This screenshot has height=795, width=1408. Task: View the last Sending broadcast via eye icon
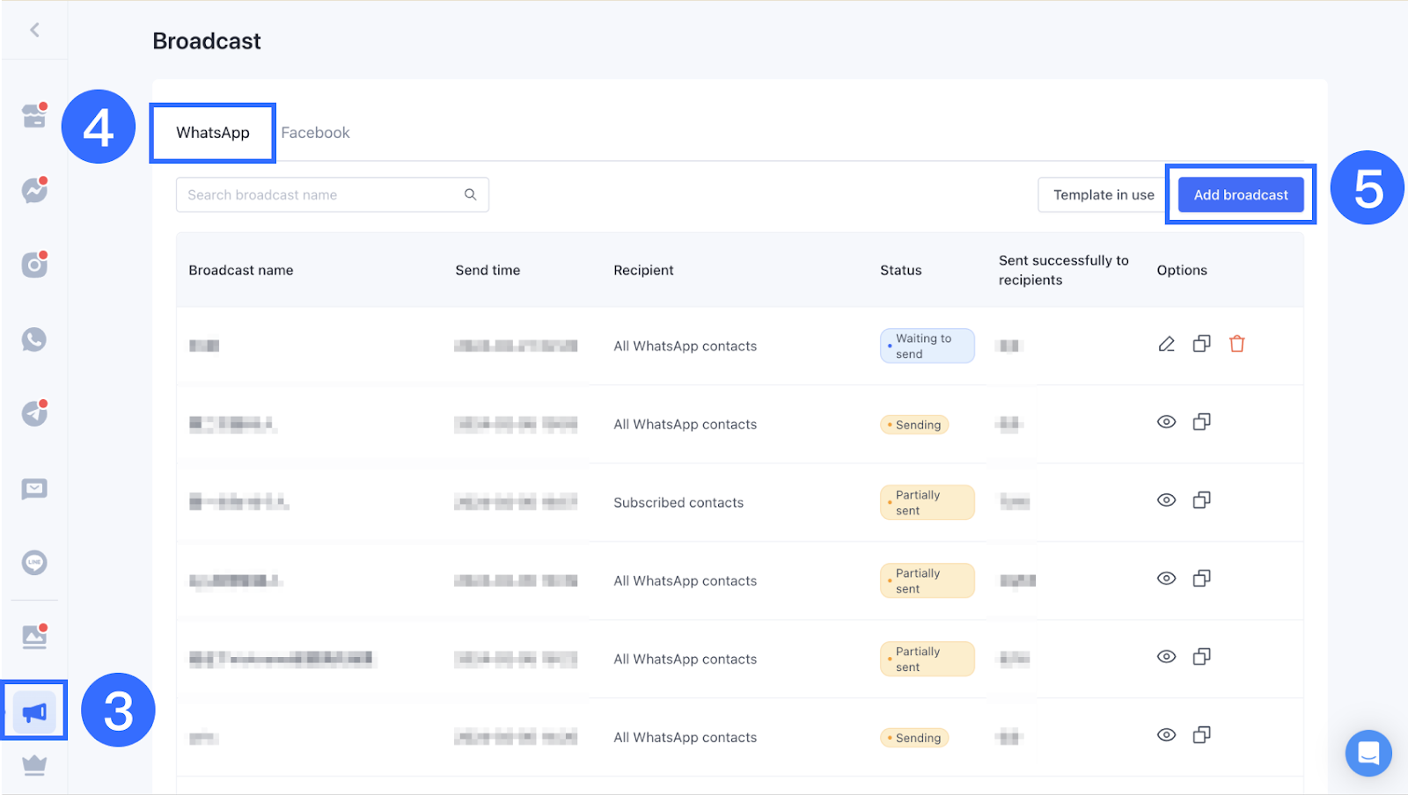(1166, 735)
